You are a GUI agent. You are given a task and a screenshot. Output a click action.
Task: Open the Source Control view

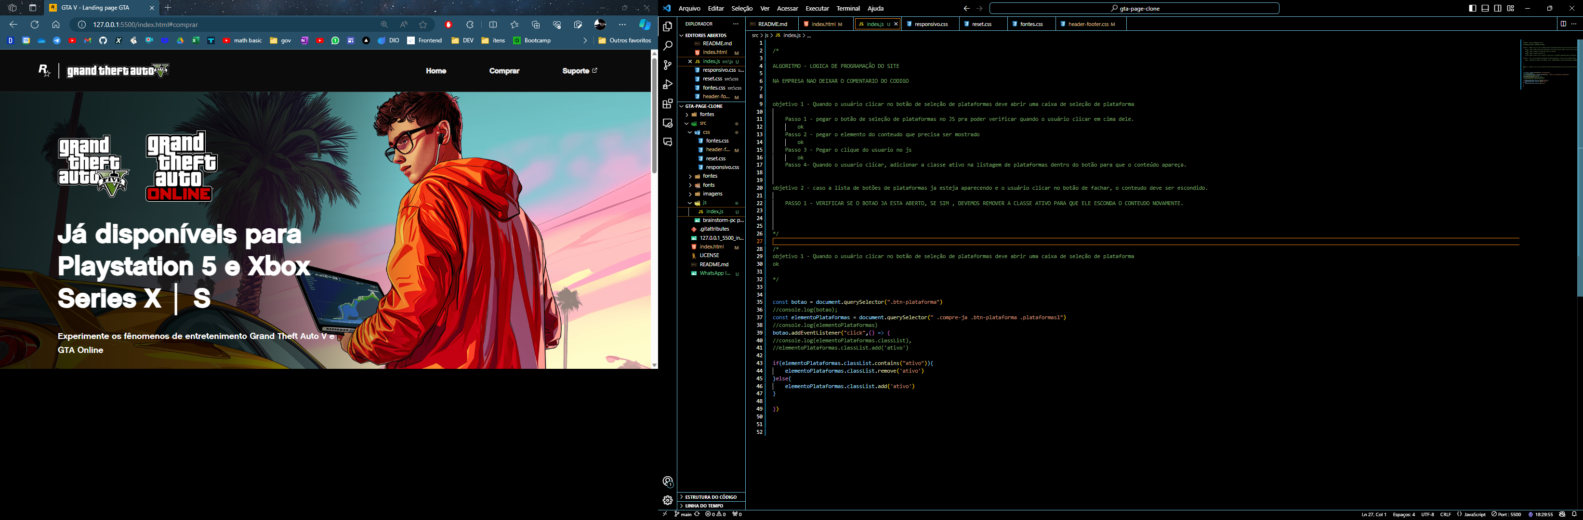tap(667, 65)
